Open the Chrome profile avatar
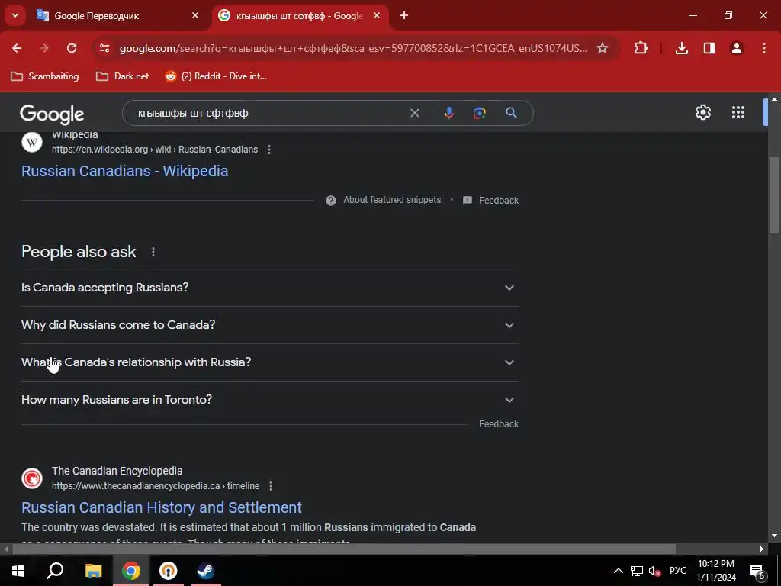The height and width of the screenshot is (586, 781). tap(737, 48)
